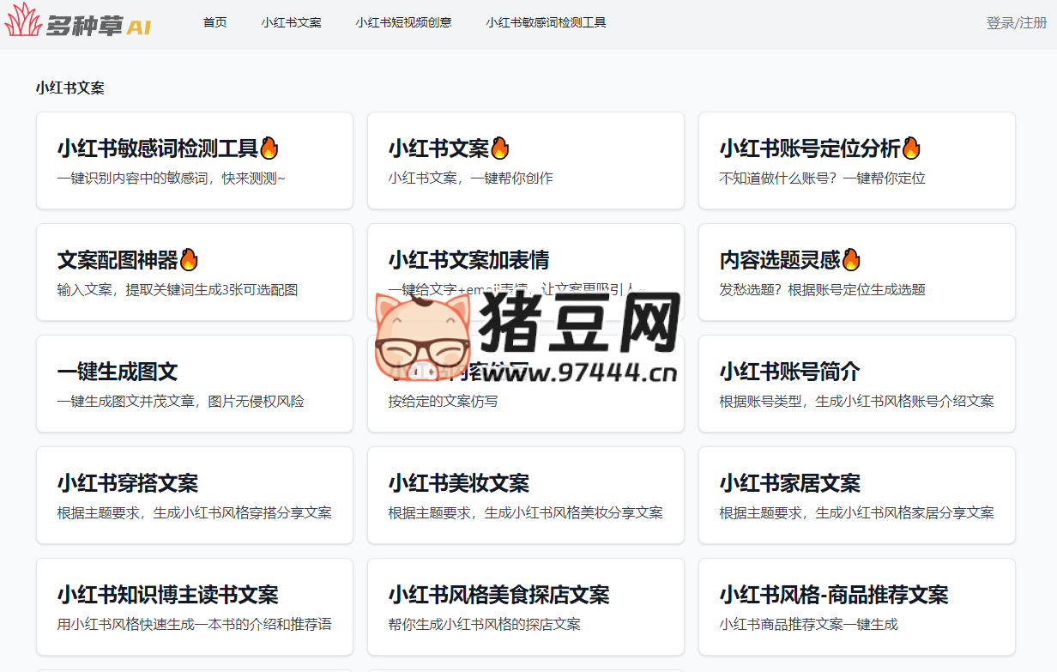Click the fire icon on 内容选题灵感 card
This screenshot has width=1057, height=672.
click(x=850, y=259)
